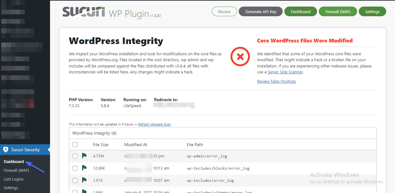Check the box for wp-includes/error_log
Image resolution: width=395 pixels, height=193 pixels.
click(x=75, y=181)
